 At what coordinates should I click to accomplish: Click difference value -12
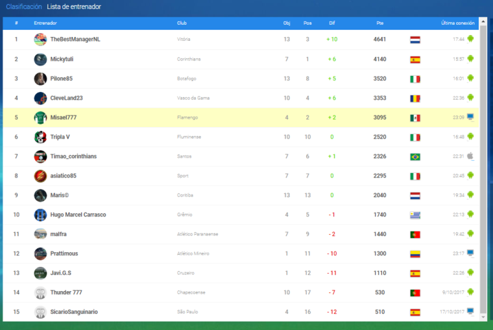pyautogui.click(x=332, y=312)
